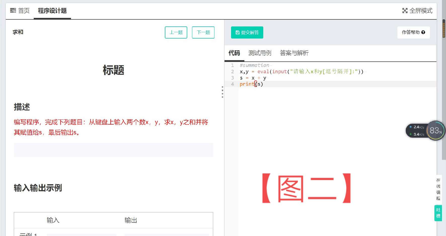Open the 答案与解析 tab
The width and height of the screenshot is (446, 236).
[294, 53]
